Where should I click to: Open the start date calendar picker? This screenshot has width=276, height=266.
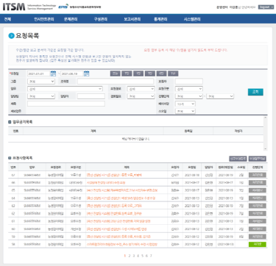[x=53, y=73]
